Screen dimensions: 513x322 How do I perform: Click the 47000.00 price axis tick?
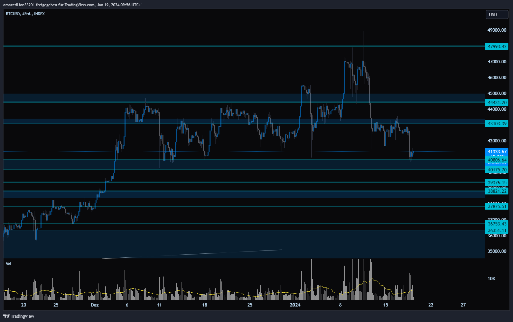(x=497, y=62)
